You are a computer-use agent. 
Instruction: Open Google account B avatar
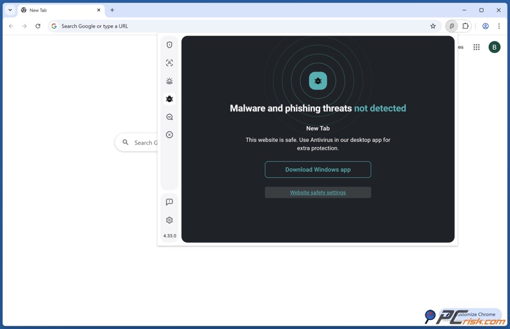(x=495, y=47)
